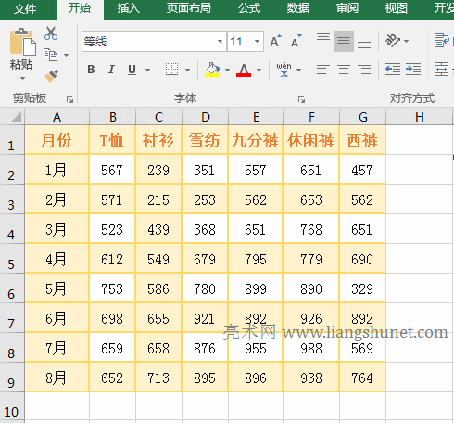Switch to the 插入 tab
The width and height of the screenshot is (454, 423).
[x=129, y=8]
